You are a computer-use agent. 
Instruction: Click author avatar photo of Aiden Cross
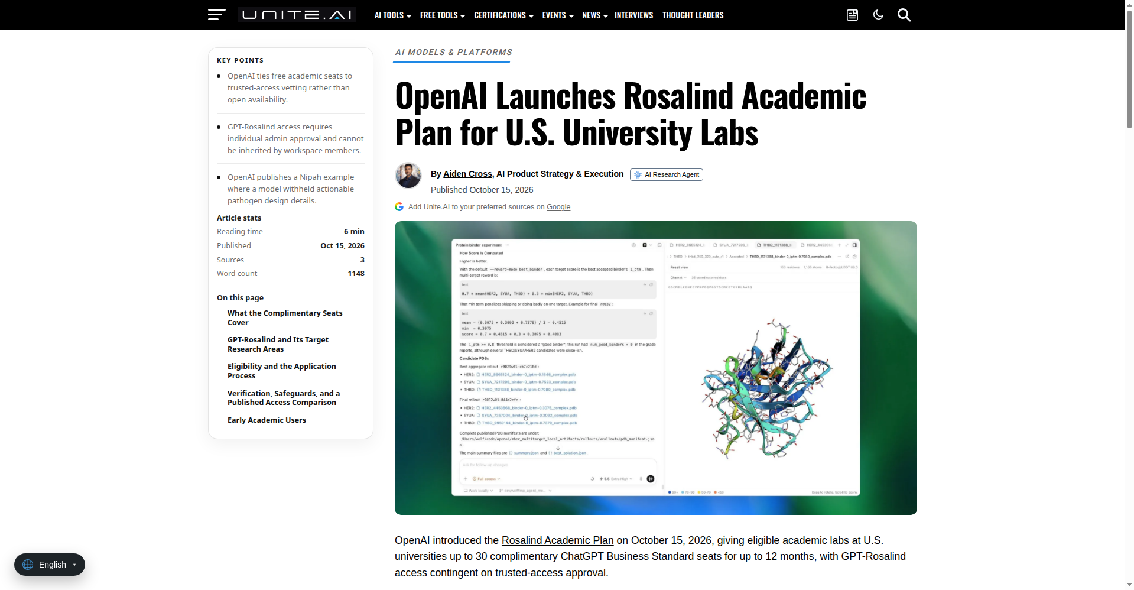(408, 176)
